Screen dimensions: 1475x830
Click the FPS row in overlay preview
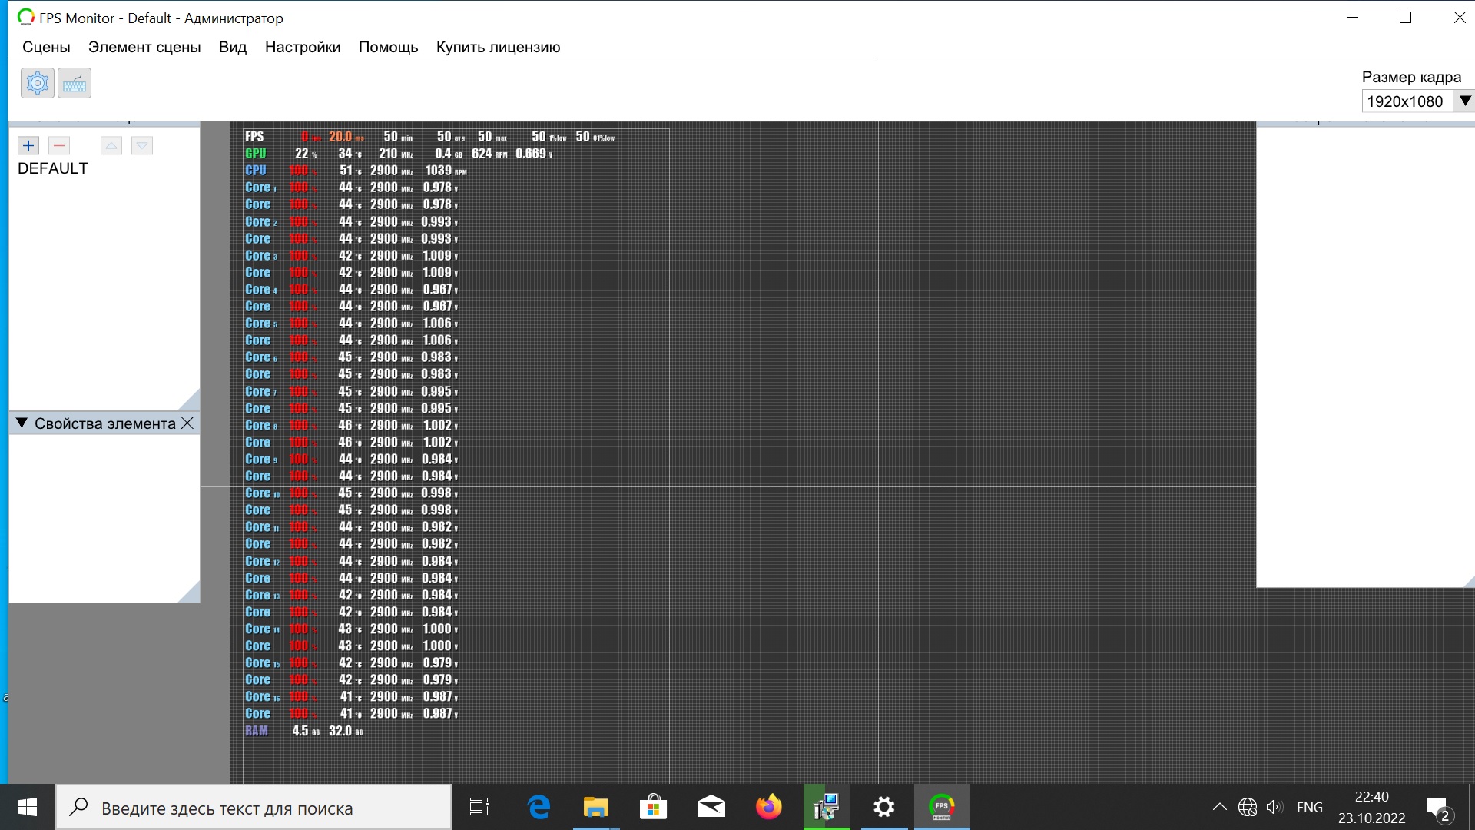coord(254,137)
